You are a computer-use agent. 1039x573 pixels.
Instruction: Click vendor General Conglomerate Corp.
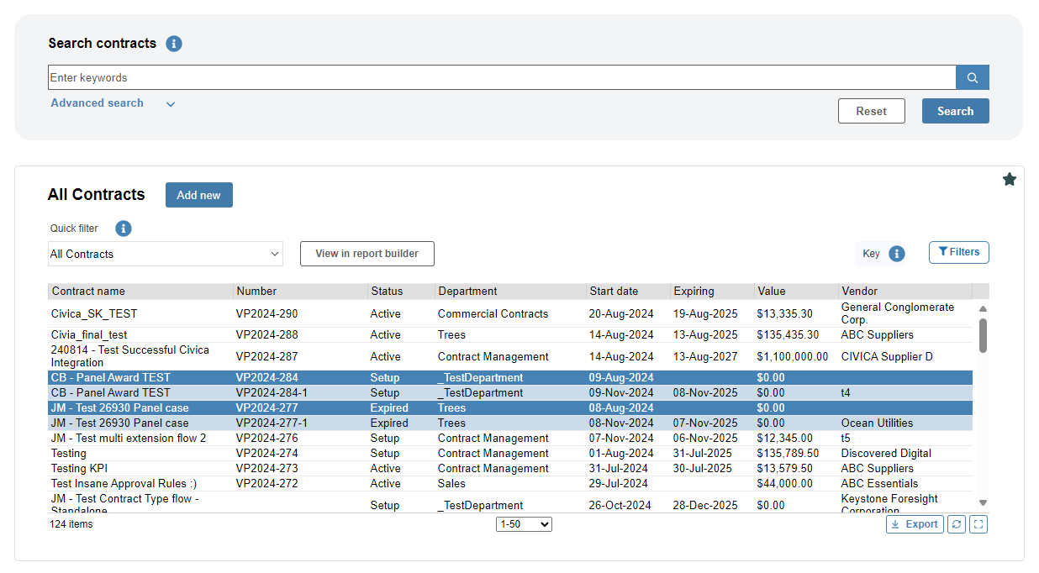[x=898, y=313]
